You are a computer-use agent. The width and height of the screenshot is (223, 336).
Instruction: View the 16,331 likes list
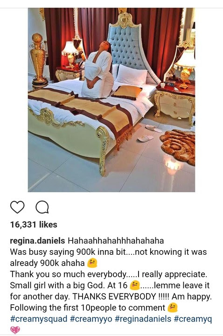34,224
